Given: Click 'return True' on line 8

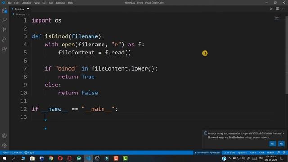Looking at the screenshot, I should (76, 77).
